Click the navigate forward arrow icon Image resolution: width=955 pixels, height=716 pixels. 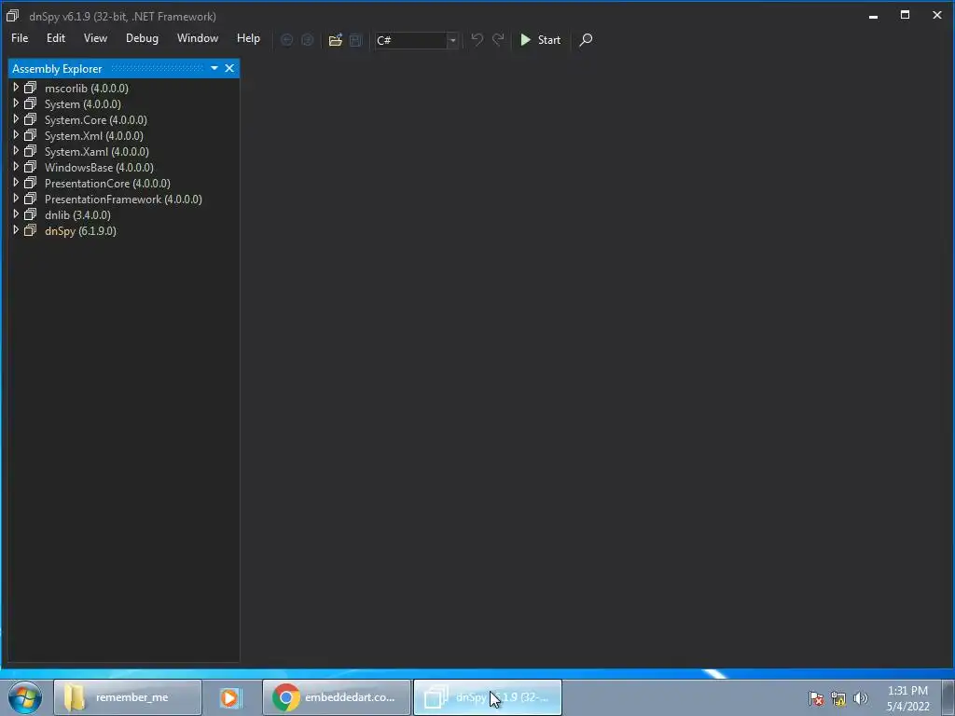pyautogui.click(x=308, y=40)
